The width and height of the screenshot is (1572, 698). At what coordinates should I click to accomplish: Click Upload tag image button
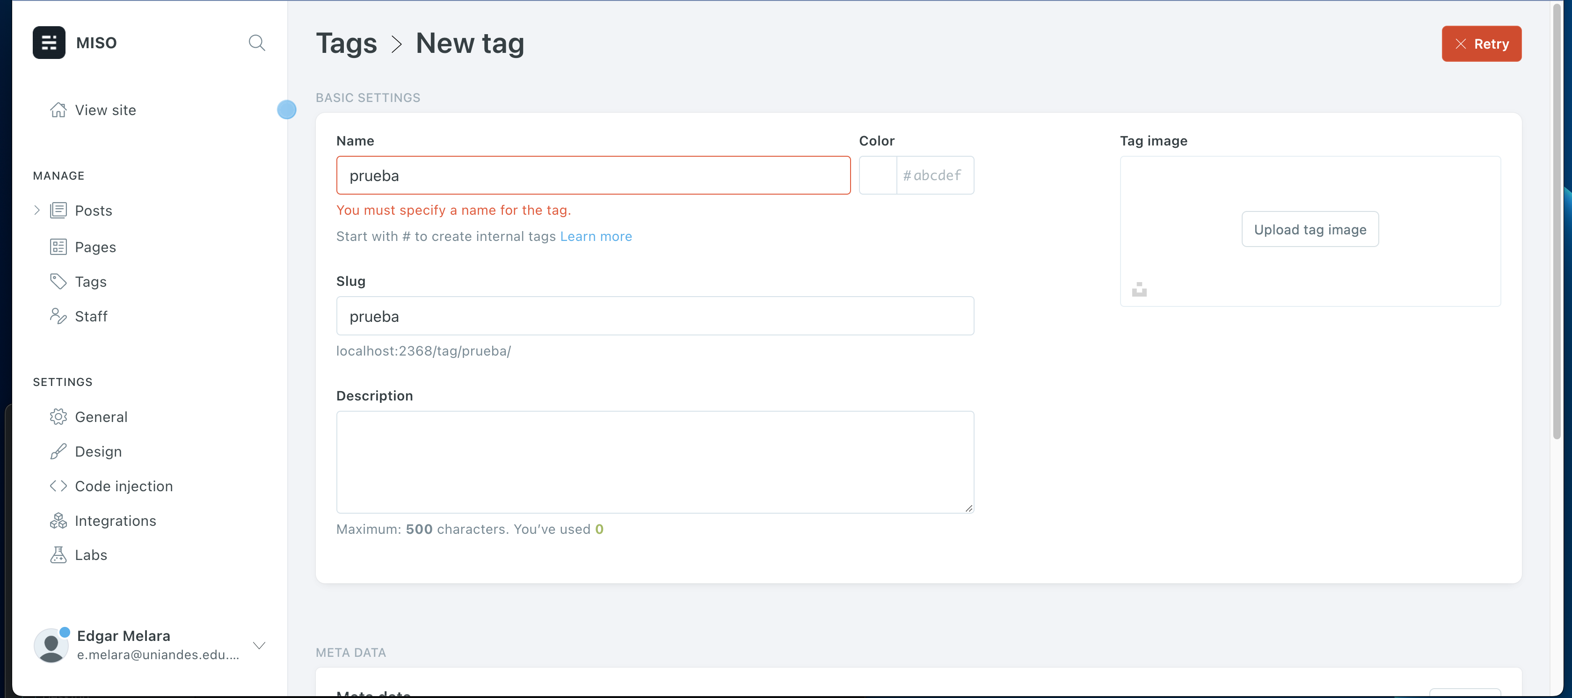click(1310, 229)
